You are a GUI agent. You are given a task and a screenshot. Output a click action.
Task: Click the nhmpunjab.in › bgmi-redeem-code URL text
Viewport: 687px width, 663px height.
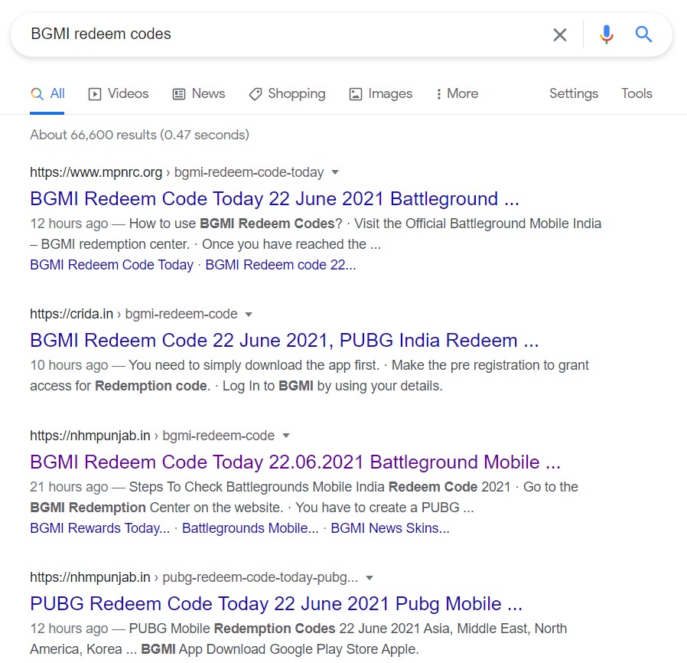pyautogui.click(x=152, y=436)
